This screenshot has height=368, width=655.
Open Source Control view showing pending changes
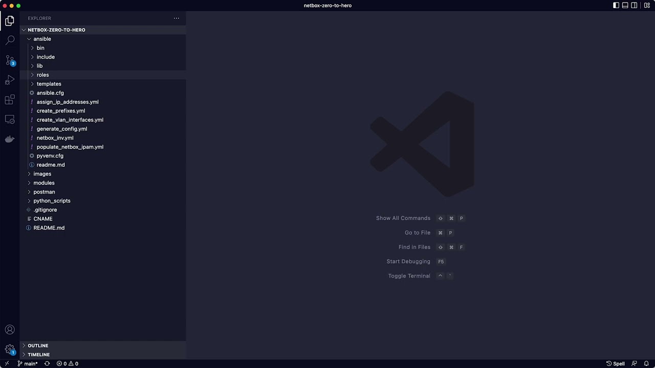pyautogui.click(x=10, y=60)
